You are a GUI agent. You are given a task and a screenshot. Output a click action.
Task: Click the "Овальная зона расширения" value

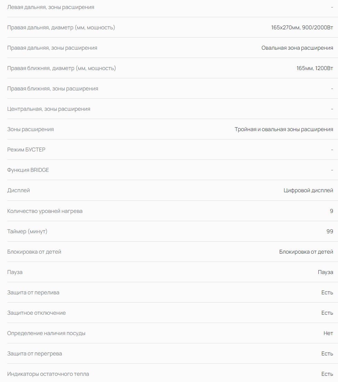[x=297, y=48]
